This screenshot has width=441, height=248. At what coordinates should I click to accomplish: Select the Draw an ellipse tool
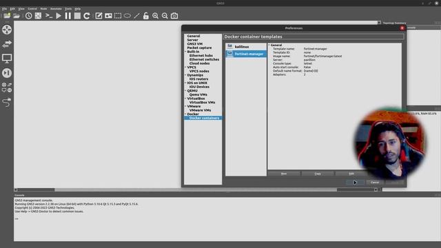[127, 16]
